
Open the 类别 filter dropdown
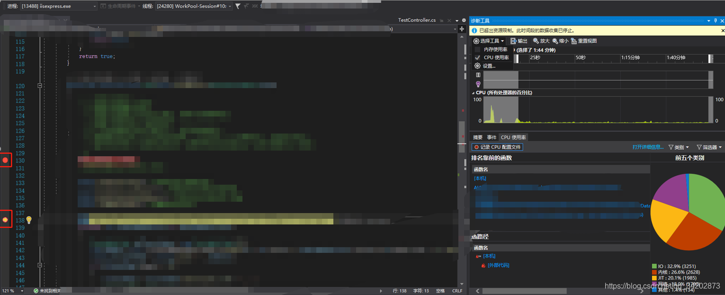point(679,147)
